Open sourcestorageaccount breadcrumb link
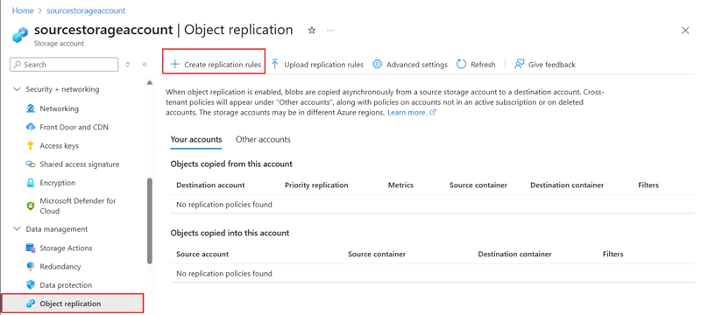 (x=86, y=10)
